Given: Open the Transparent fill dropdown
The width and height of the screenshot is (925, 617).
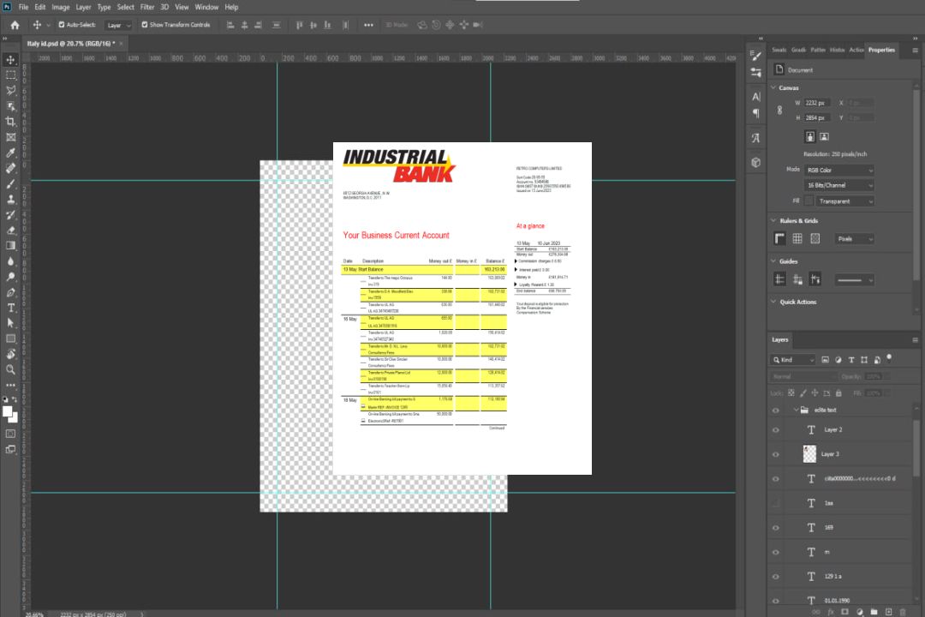Looking at the screenshot, I should [844, 201].
